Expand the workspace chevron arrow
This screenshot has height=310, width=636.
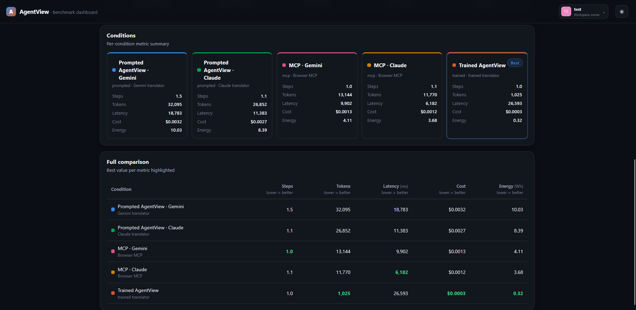(604, 12)
